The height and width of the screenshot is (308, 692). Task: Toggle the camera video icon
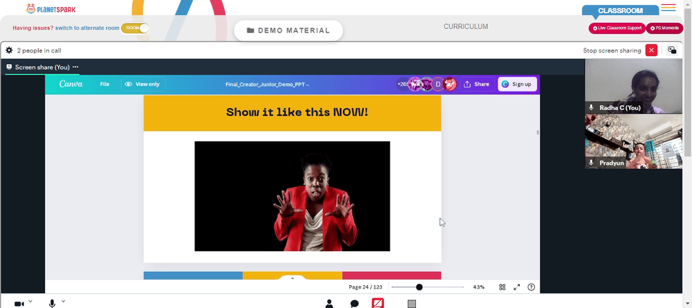point(19,304)
